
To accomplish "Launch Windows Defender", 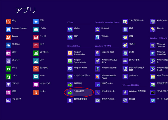I will (x=153, y=45).
